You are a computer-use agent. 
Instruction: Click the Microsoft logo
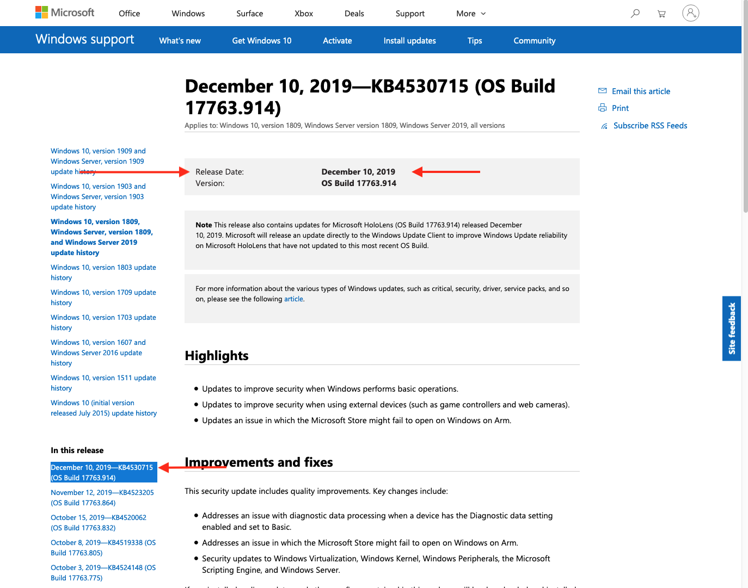(65, 13)
